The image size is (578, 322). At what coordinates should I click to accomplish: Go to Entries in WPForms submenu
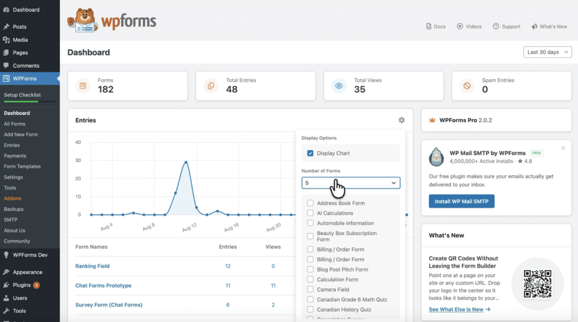point(12,145)
